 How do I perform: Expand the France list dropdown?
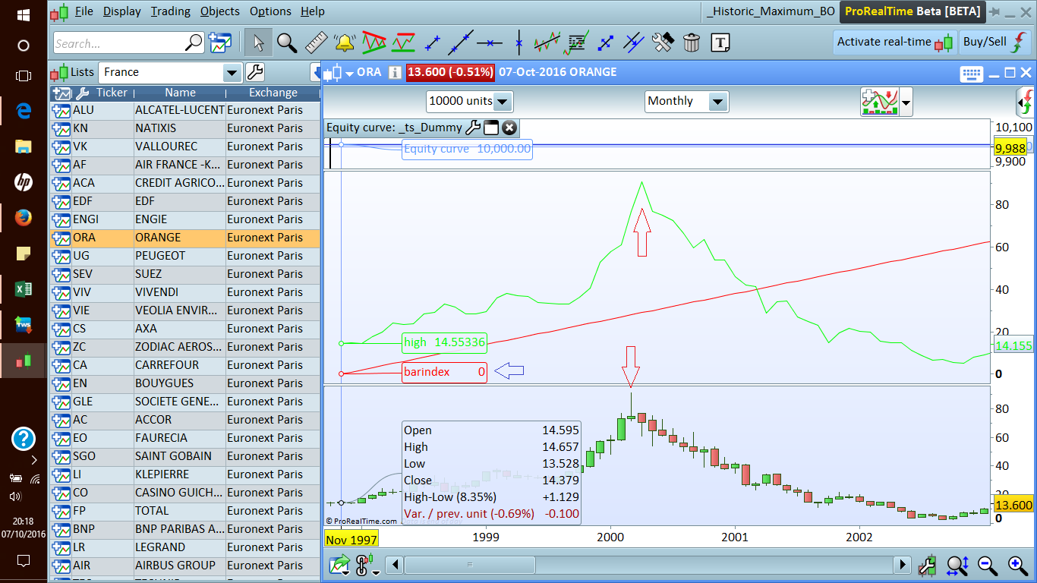pyautogui.click(x=232, y=73)
